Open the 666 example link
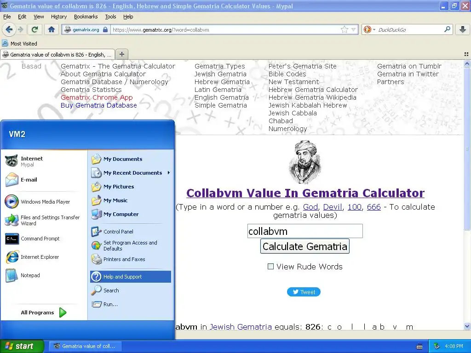This screenshot has width=471, height=353. tap(373, 207)
